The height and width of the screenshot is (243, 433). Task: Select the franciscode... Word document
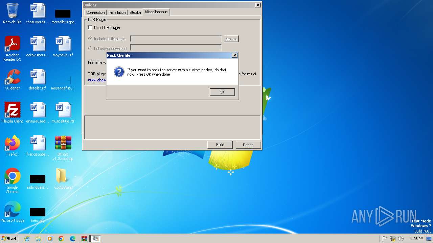pos(38,146)
